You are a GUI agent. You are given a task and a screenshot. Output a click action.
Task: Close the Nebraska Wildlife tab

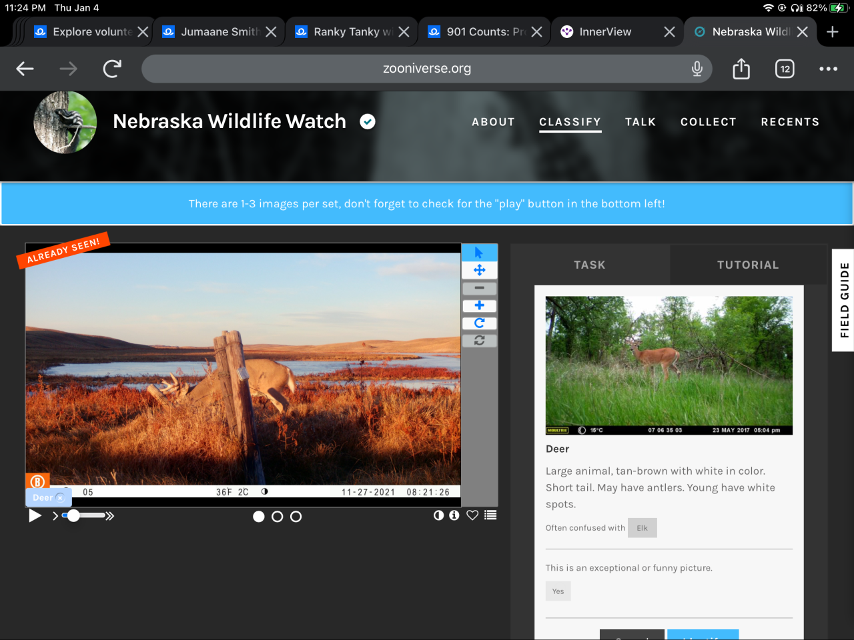click(803, 32)
